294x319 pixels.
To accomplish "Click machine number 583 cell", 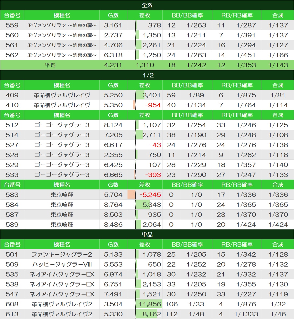I will click(x=12, y=195).
